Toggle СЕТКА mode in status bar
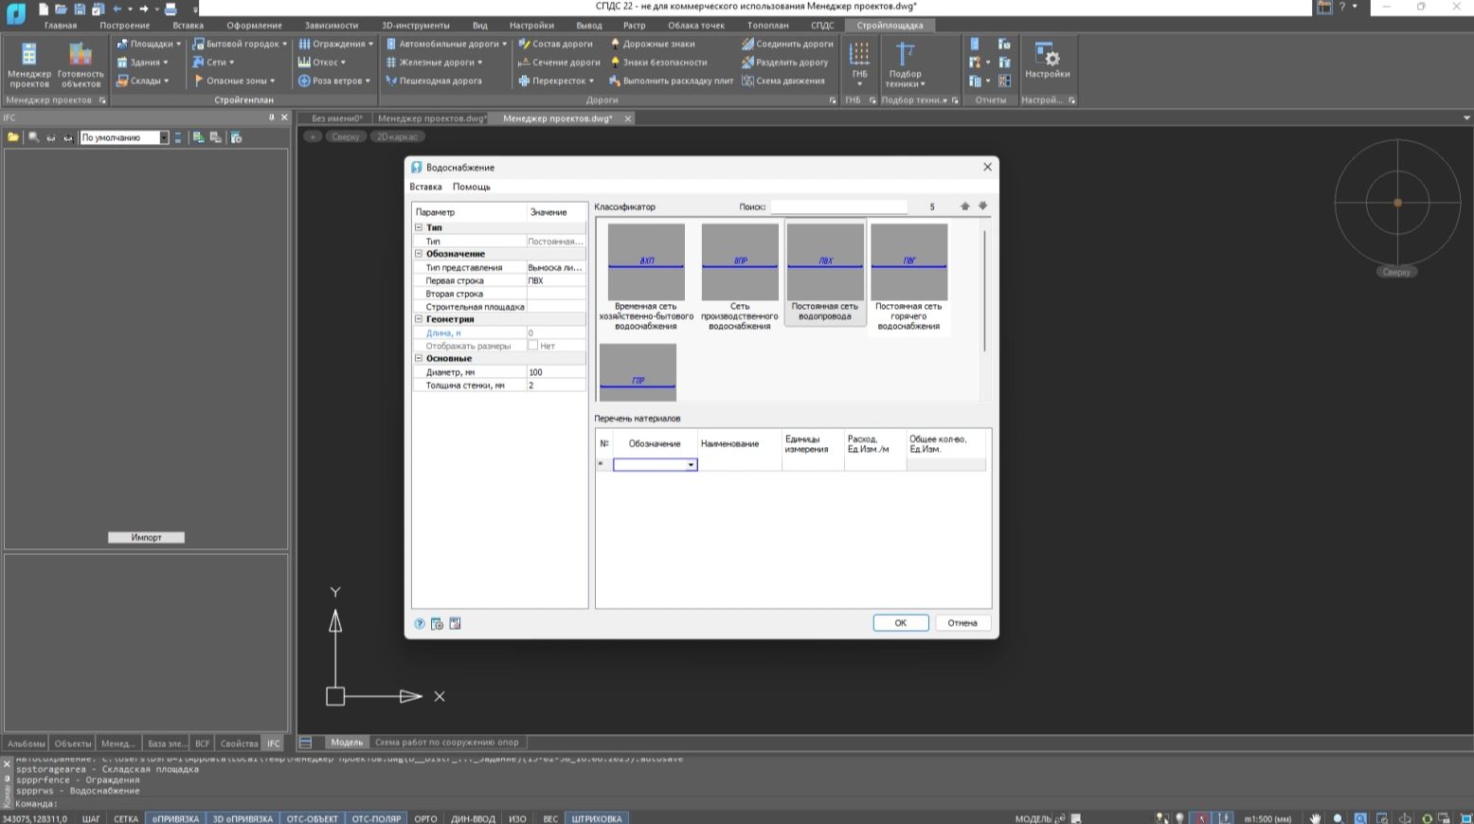 click(x=126, y=818)
